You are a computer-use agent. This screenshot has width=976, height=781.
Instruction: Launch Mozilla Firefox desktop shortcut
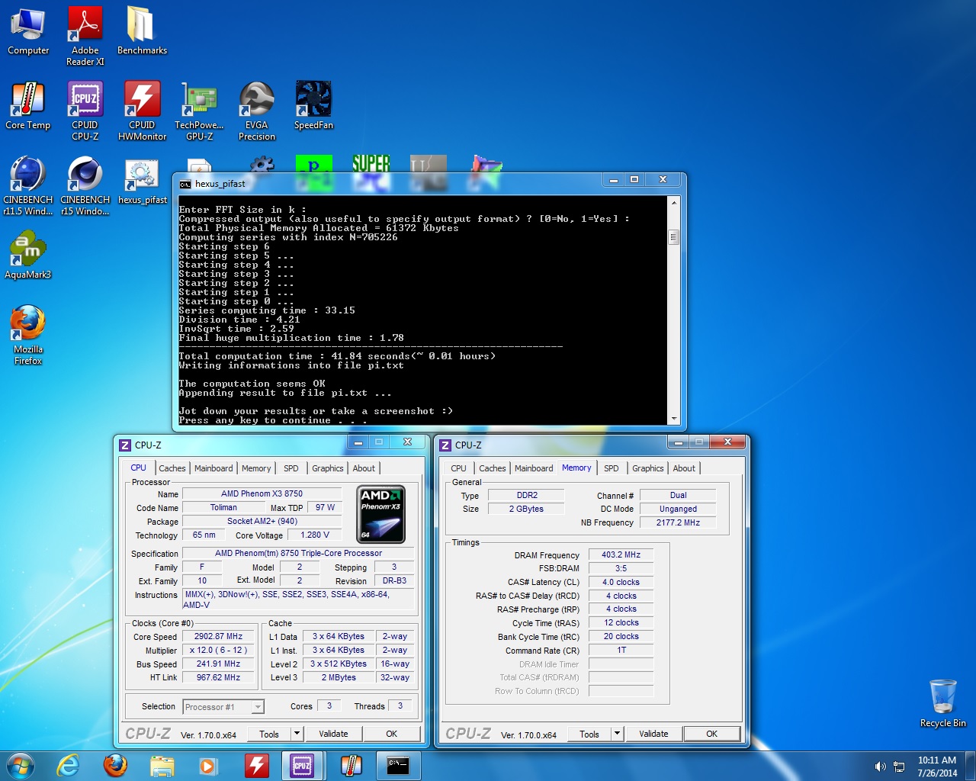tap(28, 335)
